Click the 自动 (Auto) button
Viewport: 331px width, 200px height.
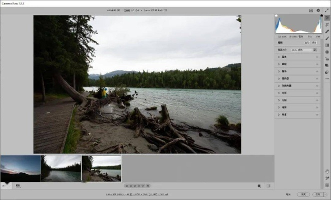307,42
